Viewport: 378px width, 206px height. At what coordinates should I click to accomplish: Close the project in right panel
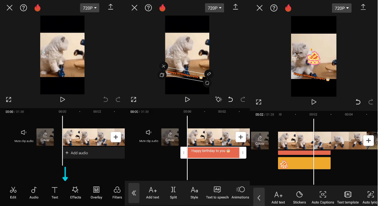pyautogui.click(x=259, y=8)
